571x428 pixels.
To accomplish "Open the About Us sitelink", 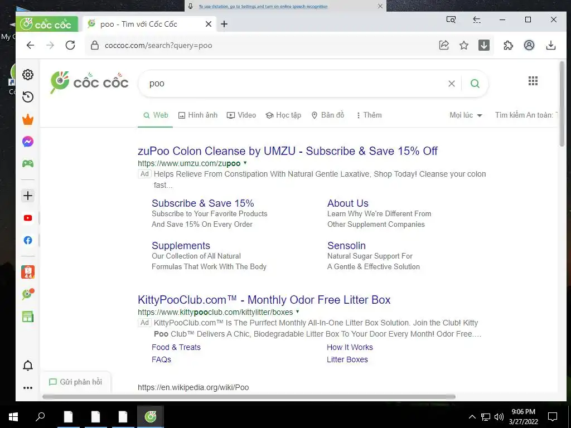I will (x=348, y=203).
